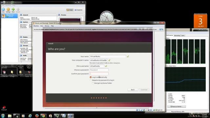
Task: Click the Audio section header icon
Action: (21, 55)
